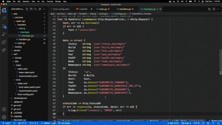Click the Synchronize Changes status icon
The image size is (222, 125).
(14, 123)
